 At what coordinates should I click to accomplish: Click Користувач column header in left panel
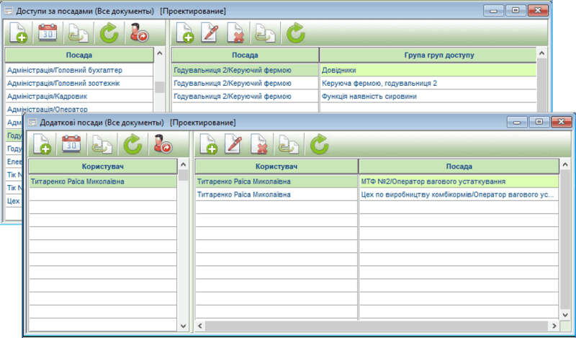coord(102,166)
